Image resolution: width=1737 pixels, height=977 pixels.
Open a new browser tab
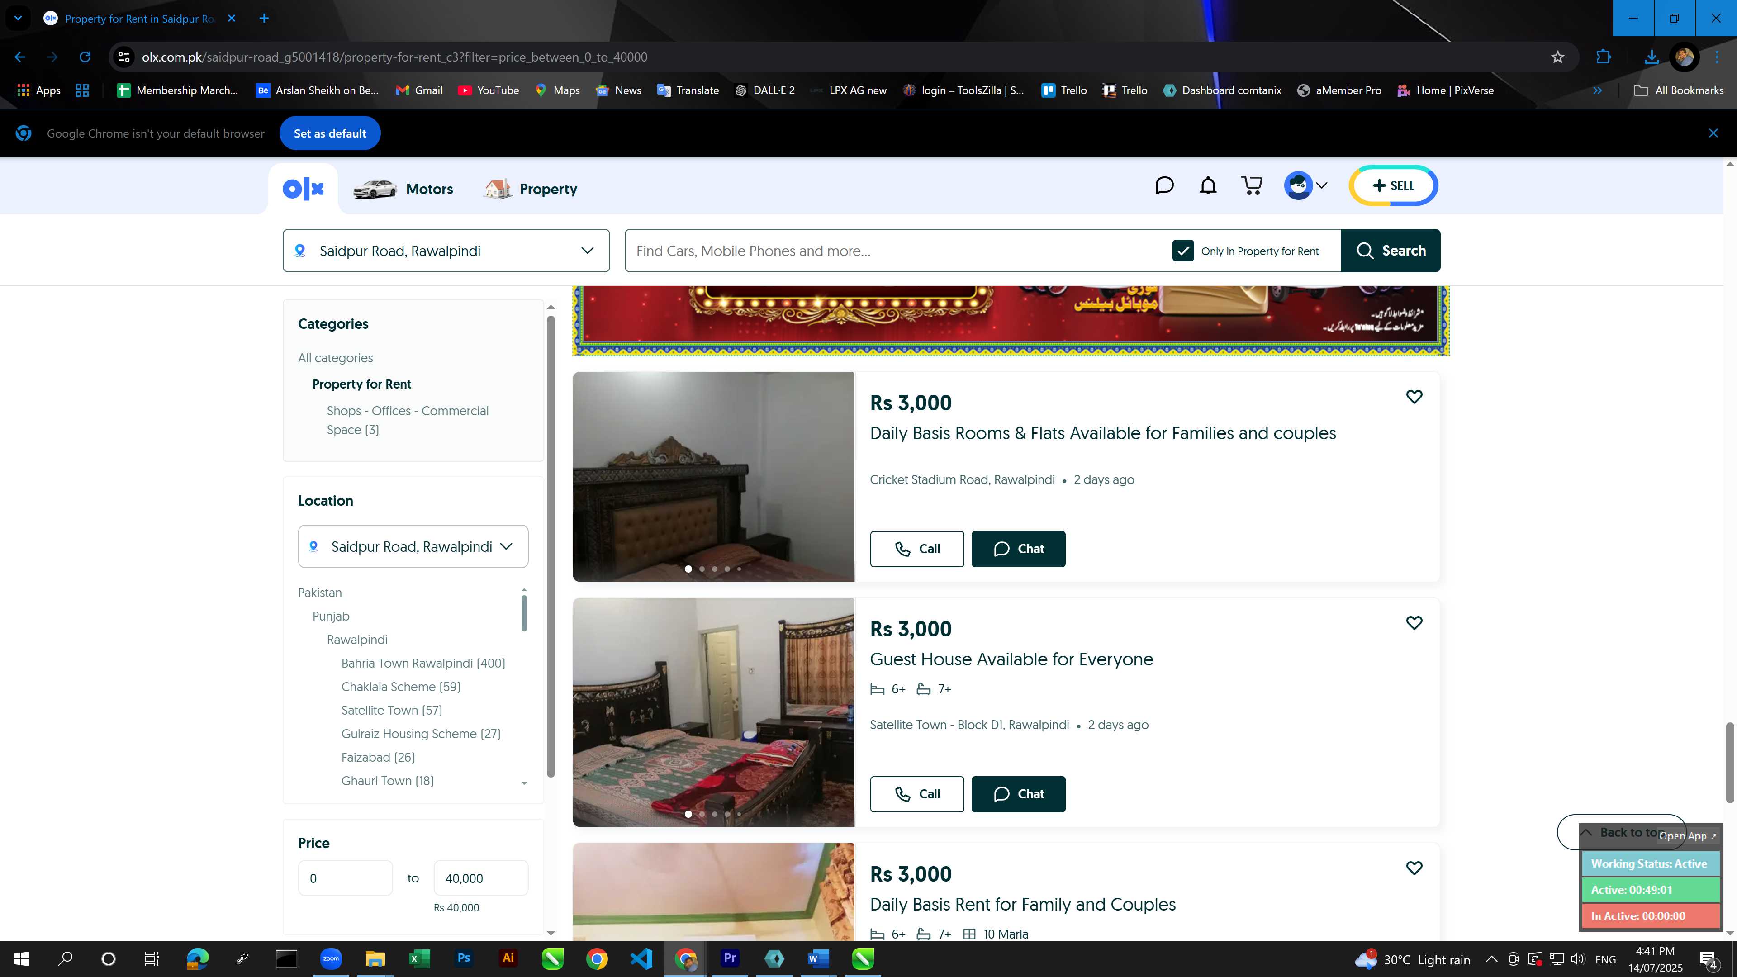[x=264, y=18]
